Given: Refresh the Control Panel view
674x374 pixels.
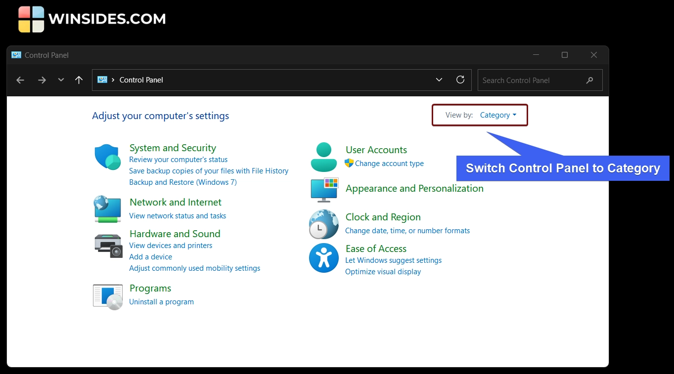Looking at the screenshot, I should tap(460, 80).
